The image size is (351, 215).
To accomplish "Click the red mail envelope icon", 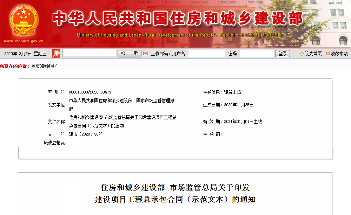I will (146, 54).
